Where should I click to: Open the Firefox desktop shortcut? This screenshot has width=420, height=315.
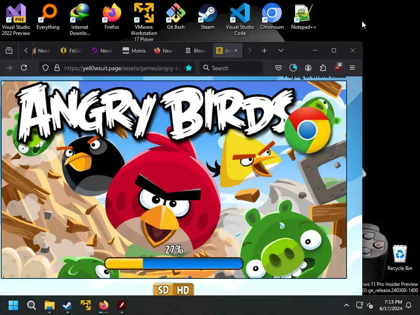[112, 17]
